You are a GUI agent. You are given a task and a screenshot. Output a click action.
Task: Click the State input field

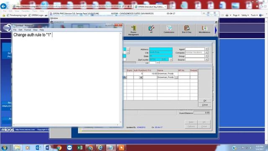[161, 56]
